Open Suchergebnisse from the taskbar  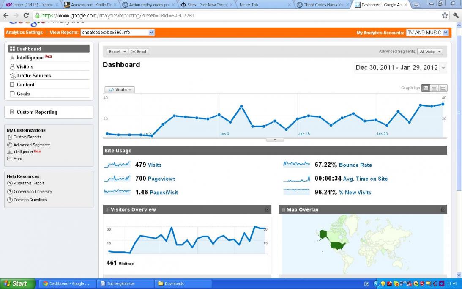[125, 283]
